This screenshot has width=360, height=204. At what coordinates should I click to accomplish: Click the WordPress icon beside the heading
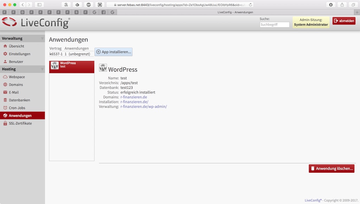[x=103, y=68]
